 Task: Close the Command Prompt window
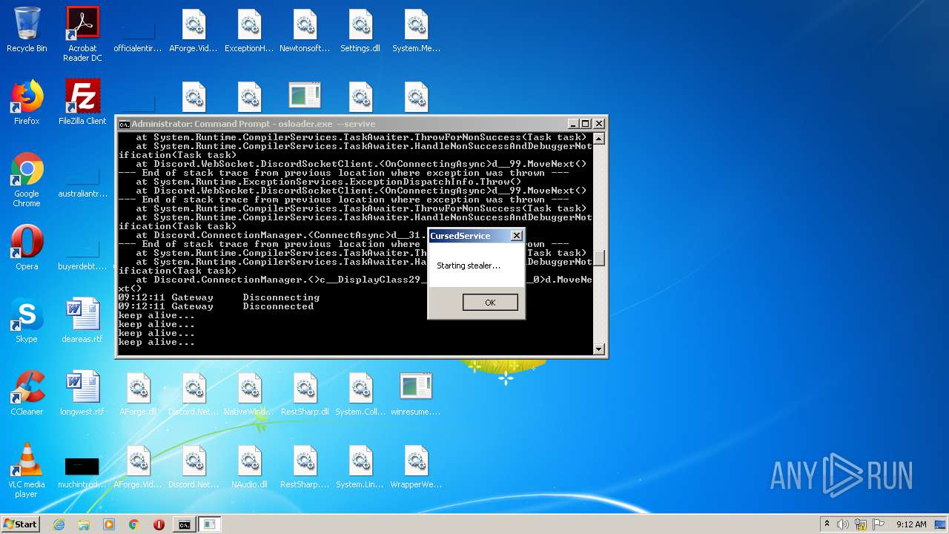(x=599, y=124)
